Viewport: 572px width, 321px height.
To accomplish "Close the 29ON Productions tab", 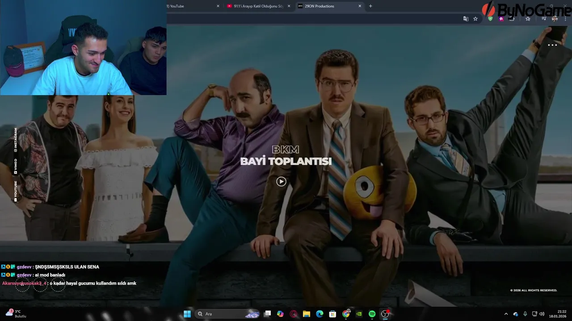I will [x=360, y=6].
